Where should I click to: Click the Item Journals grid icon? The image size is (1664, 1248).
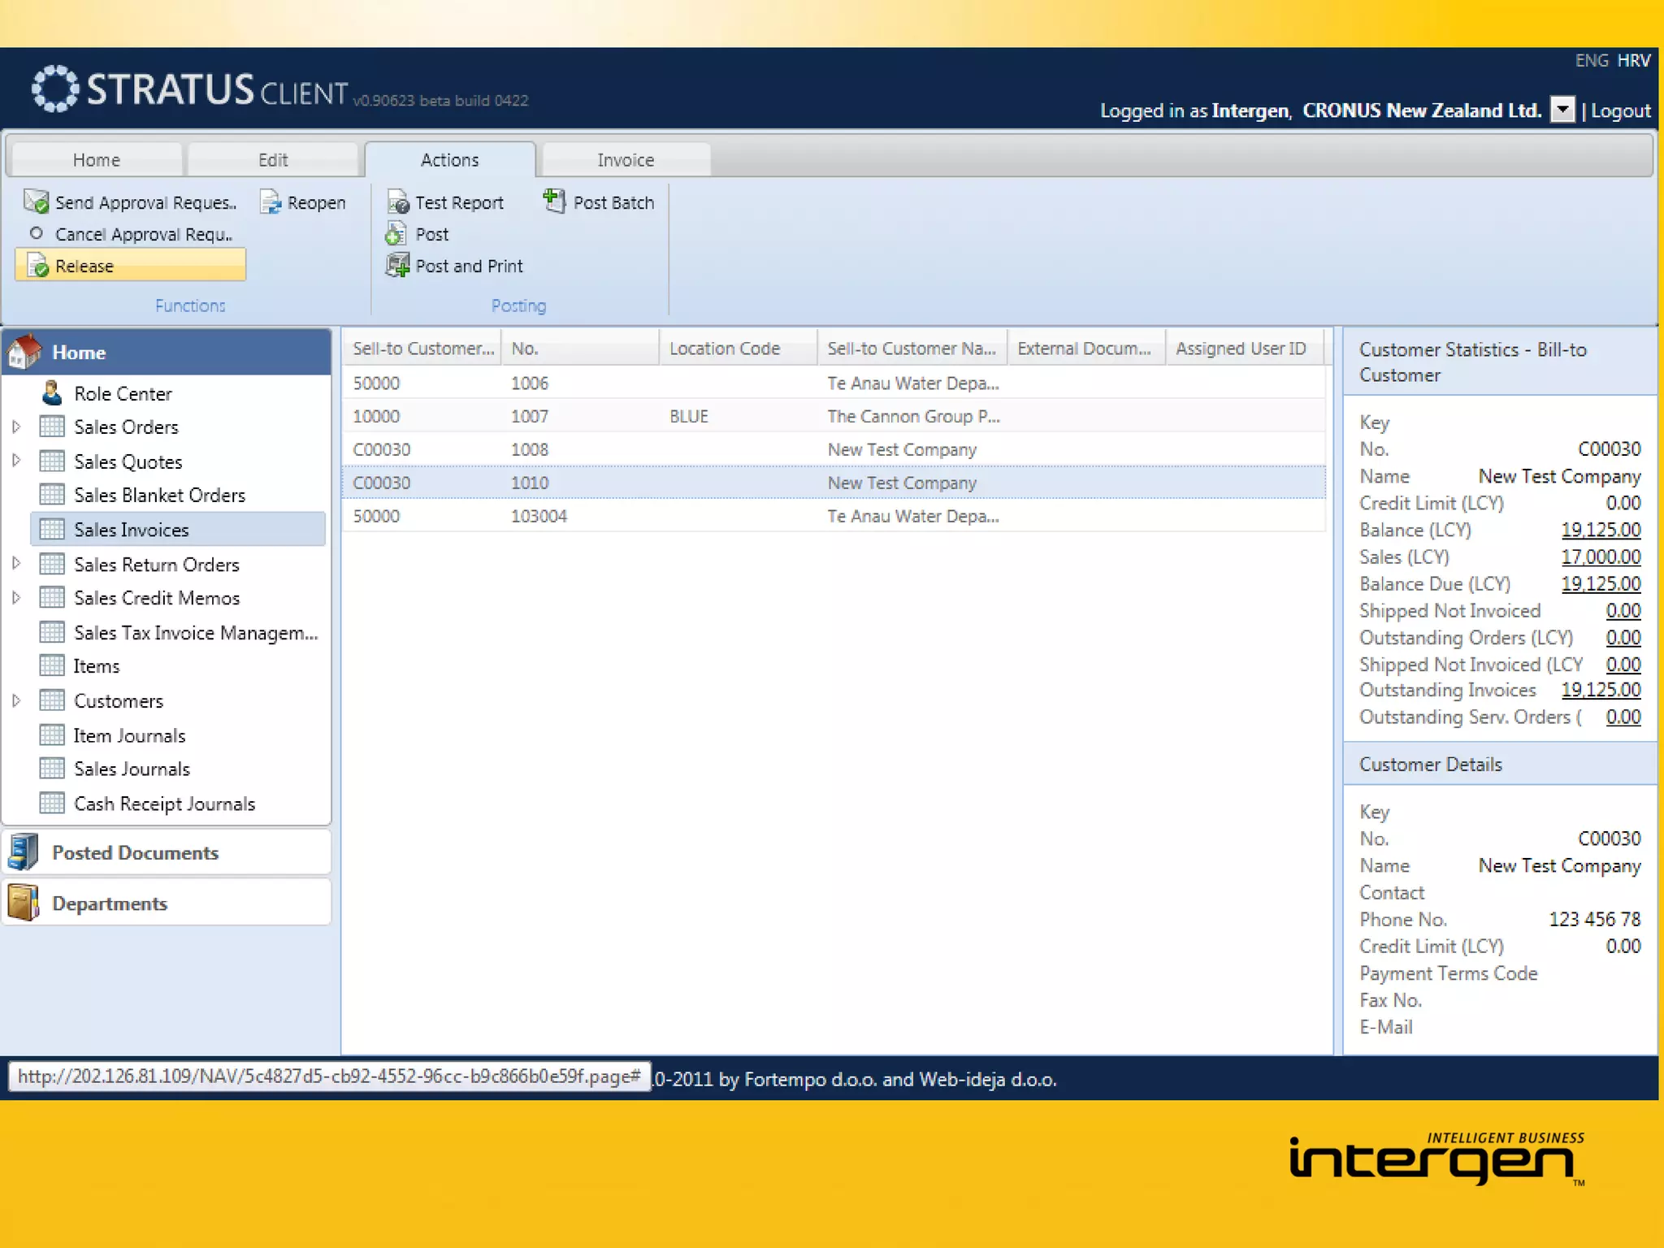(52, 735)
